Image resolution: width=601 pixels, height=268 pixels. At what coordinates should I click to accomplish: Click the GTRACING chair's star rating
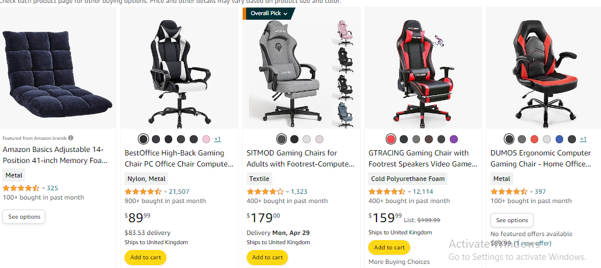click(387, 191)
